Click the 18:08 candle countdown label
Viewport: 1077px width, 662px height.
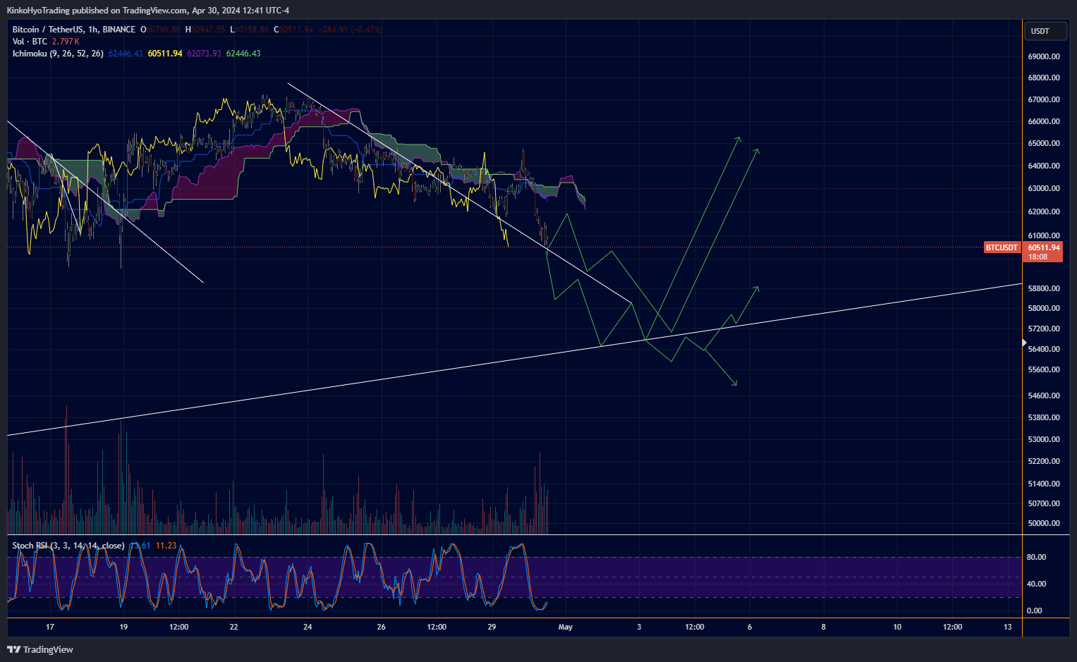point(1038,257)
